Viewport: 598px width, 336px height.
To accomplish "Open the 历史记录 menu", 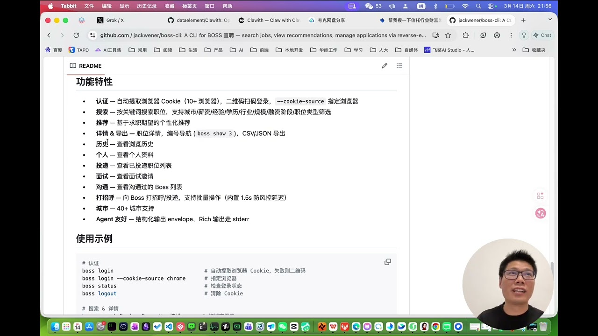I will point(147,6).
